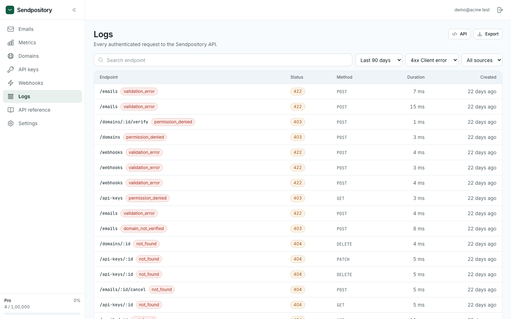Screen dimensions: 511x319
Task: Click the Settings gear icon
Action: coord(11,123)
